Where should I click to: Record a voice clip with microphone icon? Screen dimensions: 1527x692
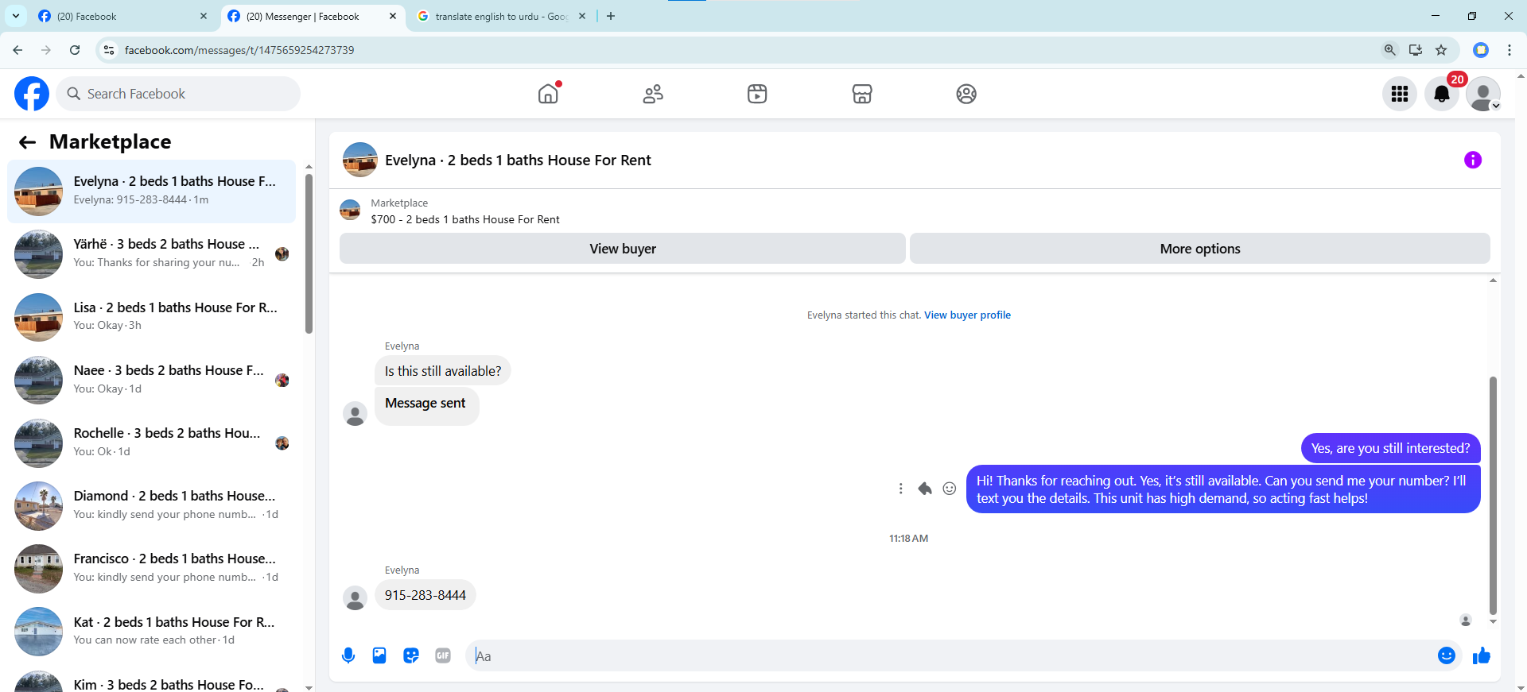point(348,655)
